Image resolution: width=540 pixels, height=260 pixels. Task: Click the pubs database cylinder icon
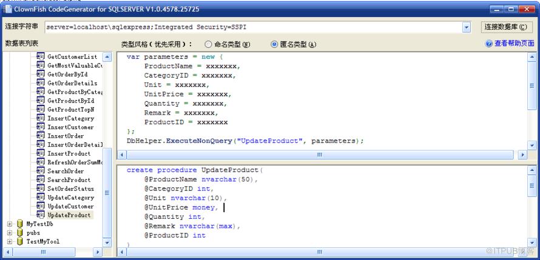pyautogui.click(x=19, y=233)
